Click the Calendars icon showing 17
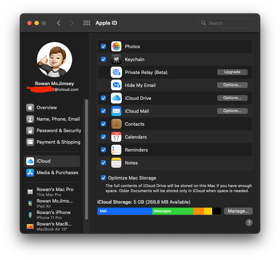 [x=116, y=137]
